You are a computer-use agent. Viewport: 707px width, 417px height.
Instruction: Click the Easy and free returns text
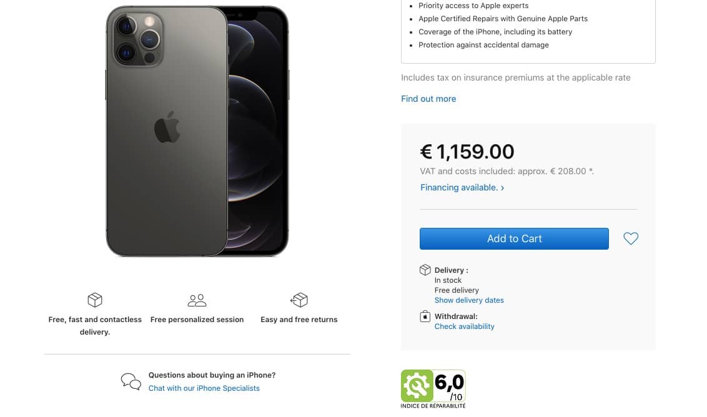click(x=299, y=320)
